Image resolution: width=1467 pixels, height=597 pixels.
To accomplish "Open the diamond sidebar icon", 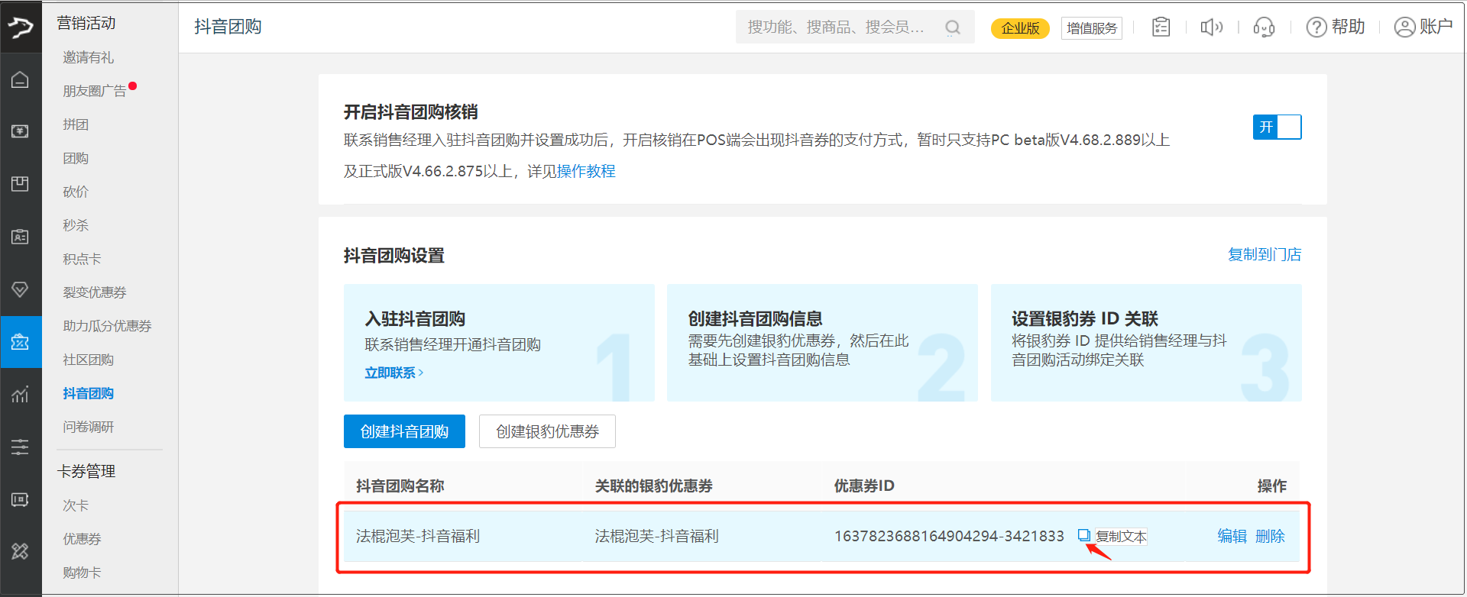I will tap(21, 289).
